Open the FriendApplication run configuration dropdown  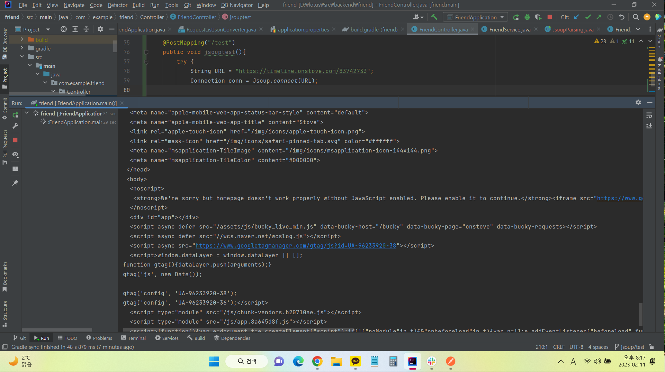point(475,17)
